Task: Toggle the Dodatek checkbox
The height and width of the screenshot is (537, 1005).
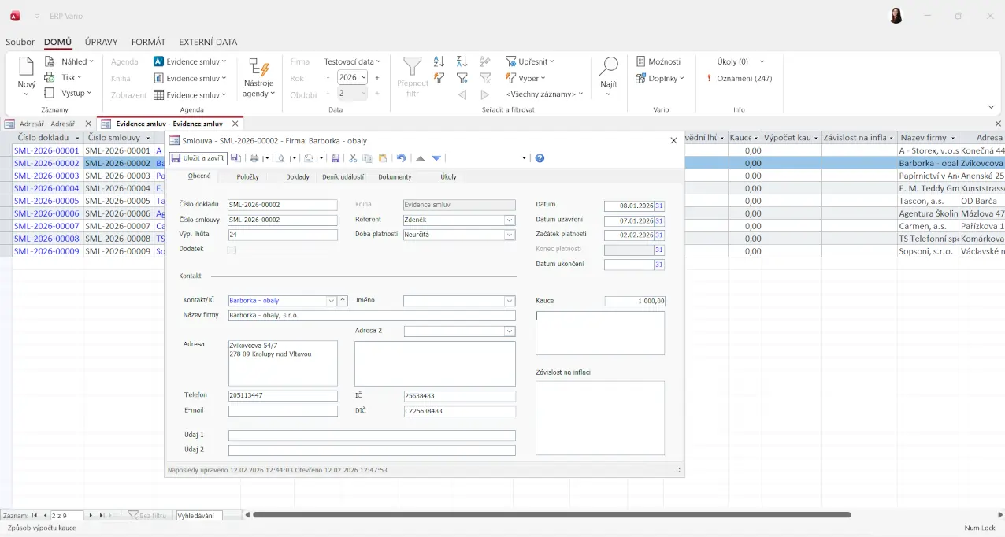Action: pyautogui.click(x=232, y=250)
